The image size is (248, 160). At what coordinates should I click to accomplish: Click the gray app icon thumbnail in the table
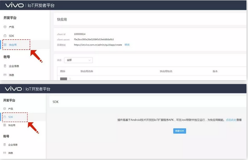64,79
